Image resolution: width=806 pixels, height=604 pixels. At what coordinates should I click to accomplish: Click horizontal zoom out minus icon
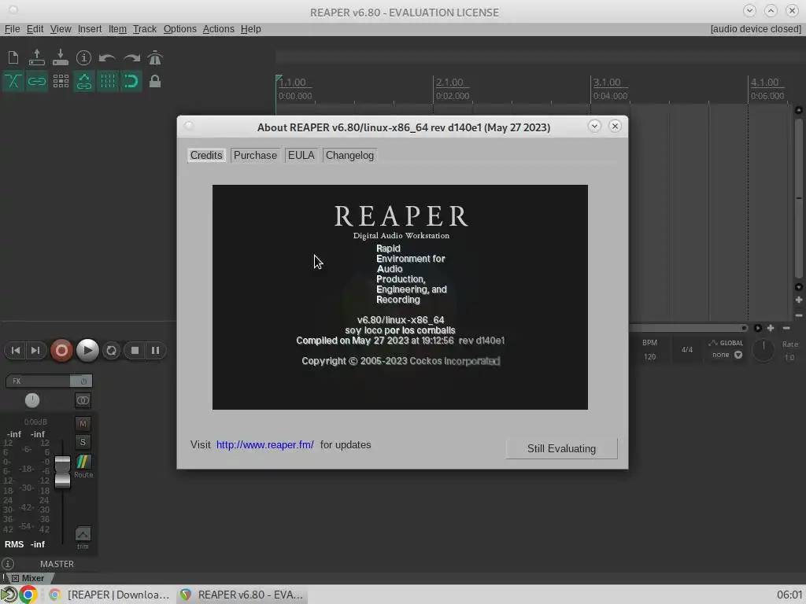[786, 328]
